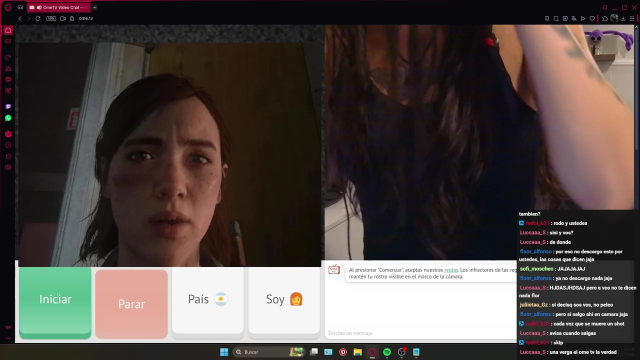Bookmark the page with heart icon
640x360 pixels.
pyautogui.click(x=592, y=18)
